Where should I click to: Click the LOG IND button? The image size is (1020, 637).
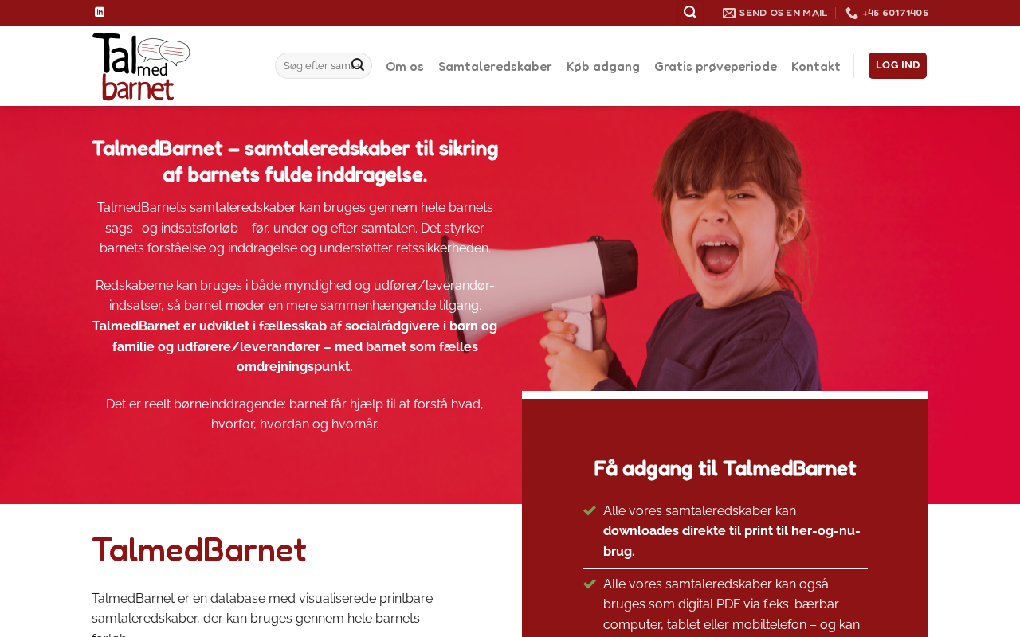point(897,65)
